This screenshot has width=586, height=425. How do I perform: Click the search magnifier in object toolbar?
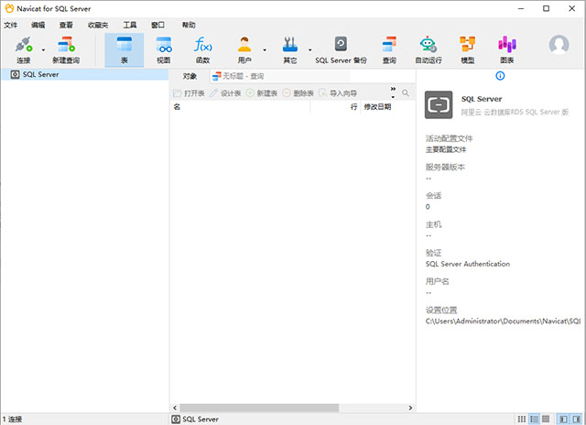[x=406, y=93]
